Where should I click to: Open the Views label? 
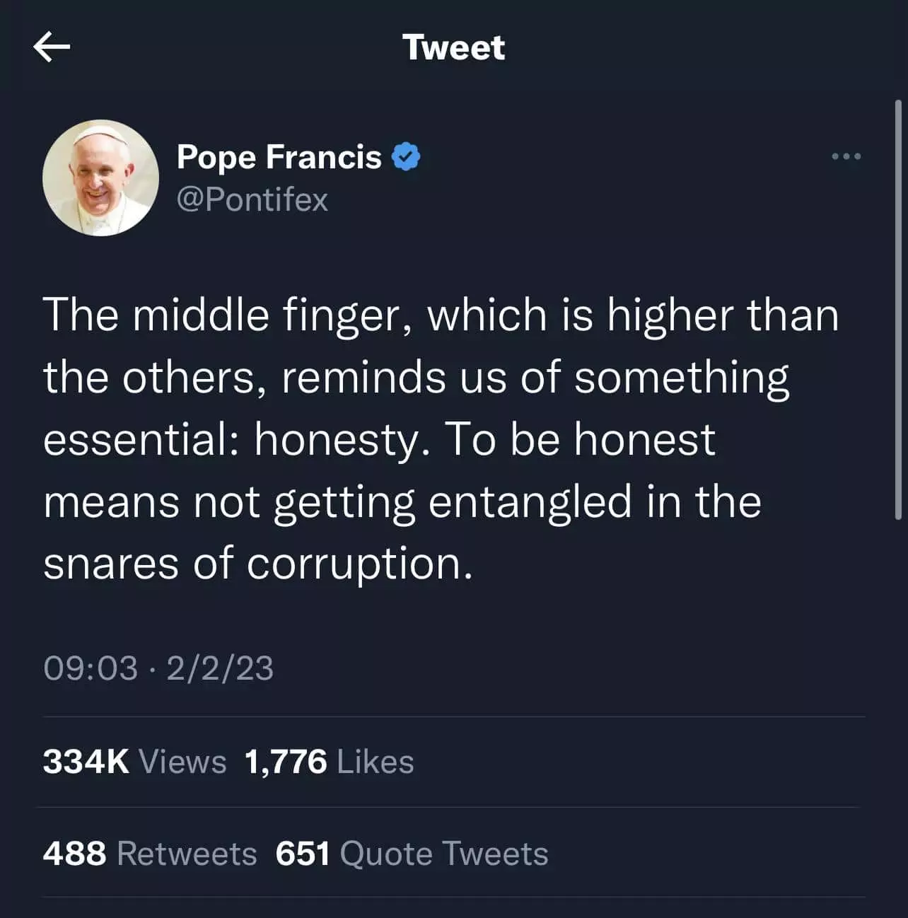click(183, 762)
